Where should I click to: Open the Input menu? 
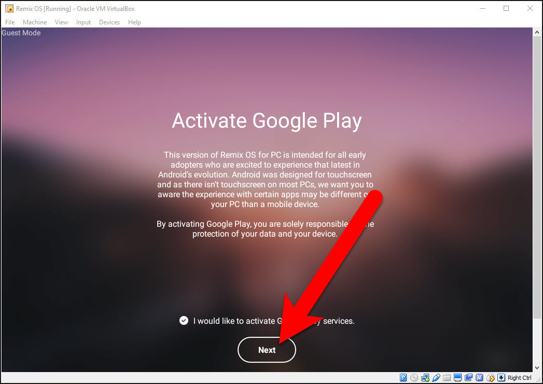[83, 22]
